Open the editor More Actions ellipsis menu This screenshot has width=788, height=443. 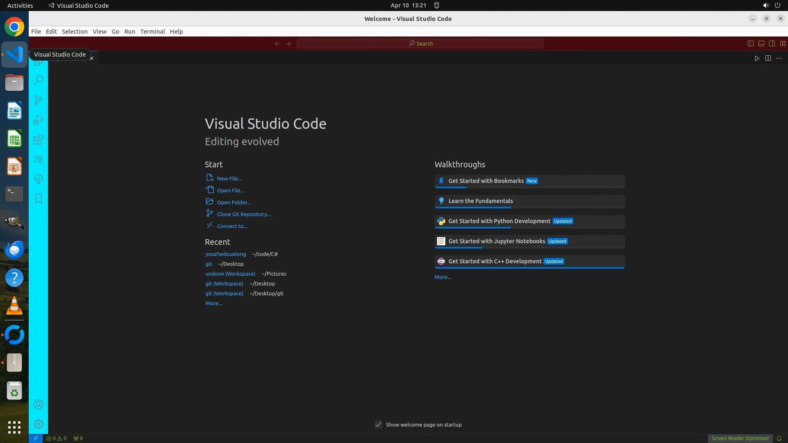click(x=779, y=58)
